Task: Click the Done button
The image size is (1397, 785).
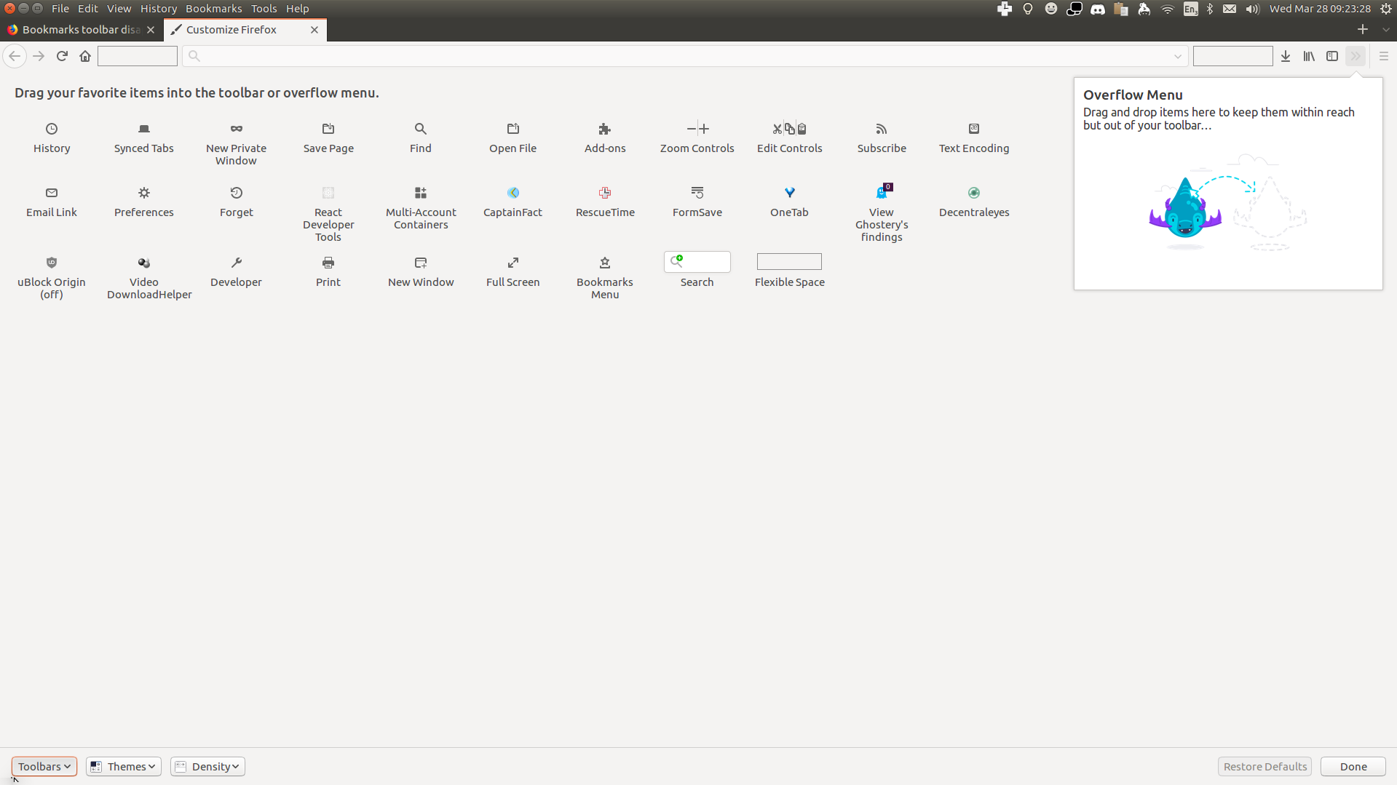Action: click(1352, 766)
